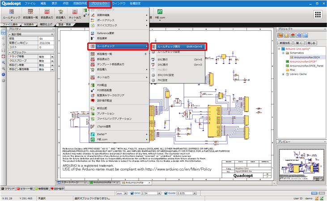
Task: Toggle the Guide checkbox
Action: pos(166,193)
